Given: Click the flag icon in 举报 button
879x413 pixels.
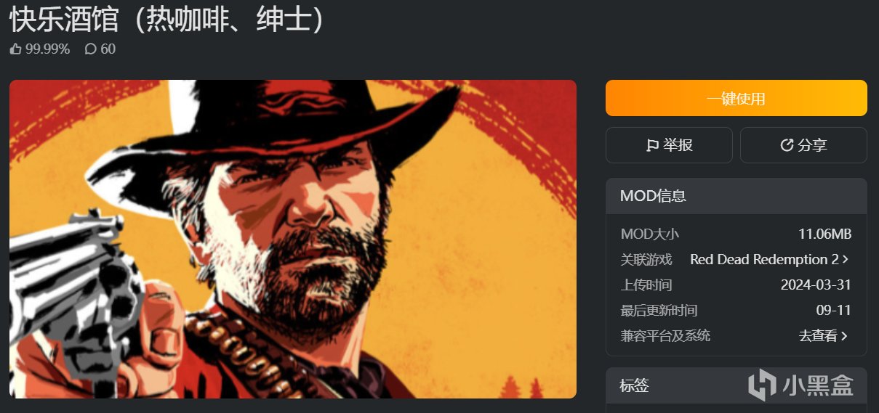Looking at the screenshot, I should [652, 145].
